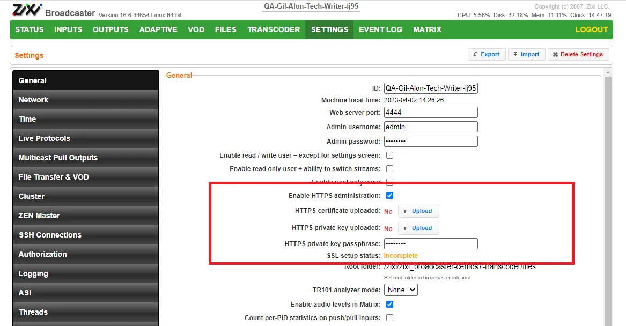The image size is (626, 326).
Task: Open the EVENT LOG tab
Action: [380, 29]
